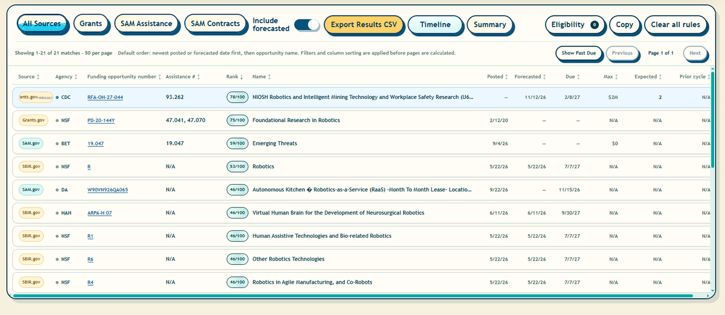Clear all rules
725x315 pixels.
click(x=675, y=25)
